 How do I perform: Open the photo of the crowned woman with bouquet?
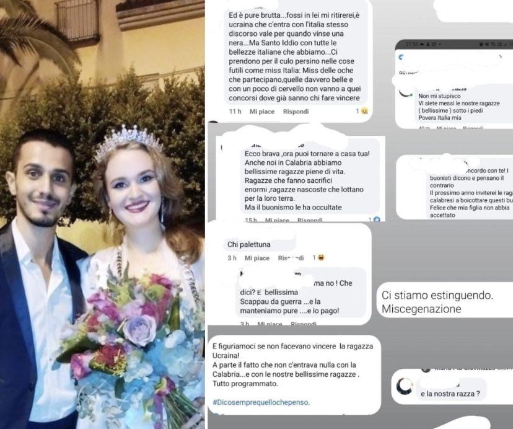click(102, 214)
